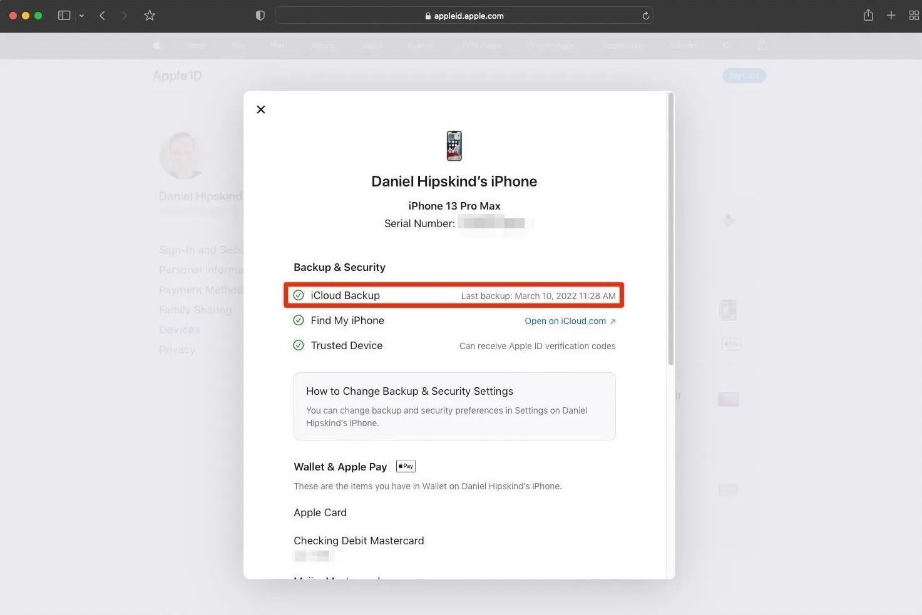Click the 'Serial Number:' label

pyautogui.click(x=419, y=223)
